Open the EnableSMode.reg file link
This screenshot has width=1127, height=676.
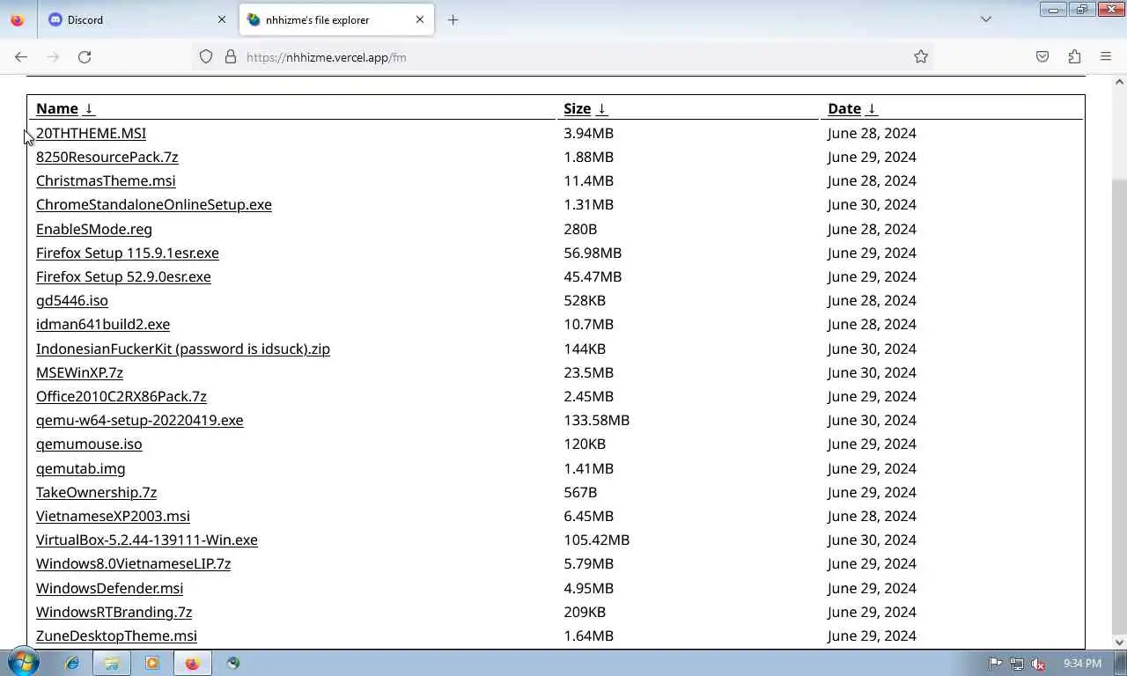click(93, 229)
